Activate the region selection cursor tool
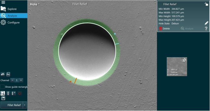The height and width of the screenshot is (111, 210). [x=3, y=93]
